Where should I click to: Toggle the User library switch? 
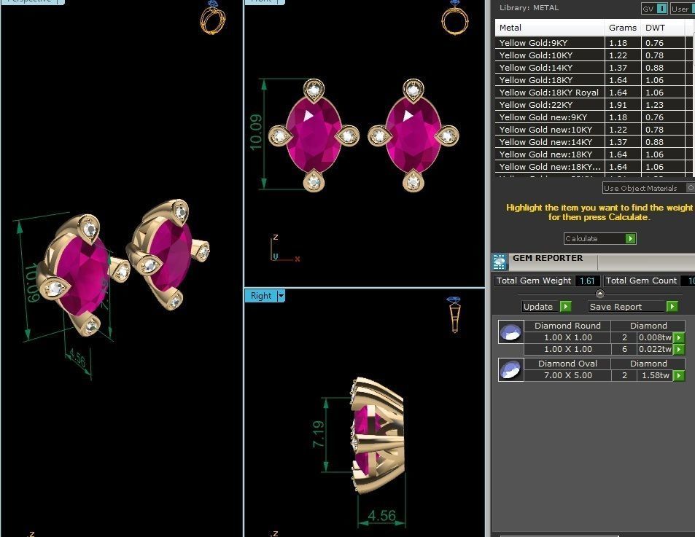(682, 9)
